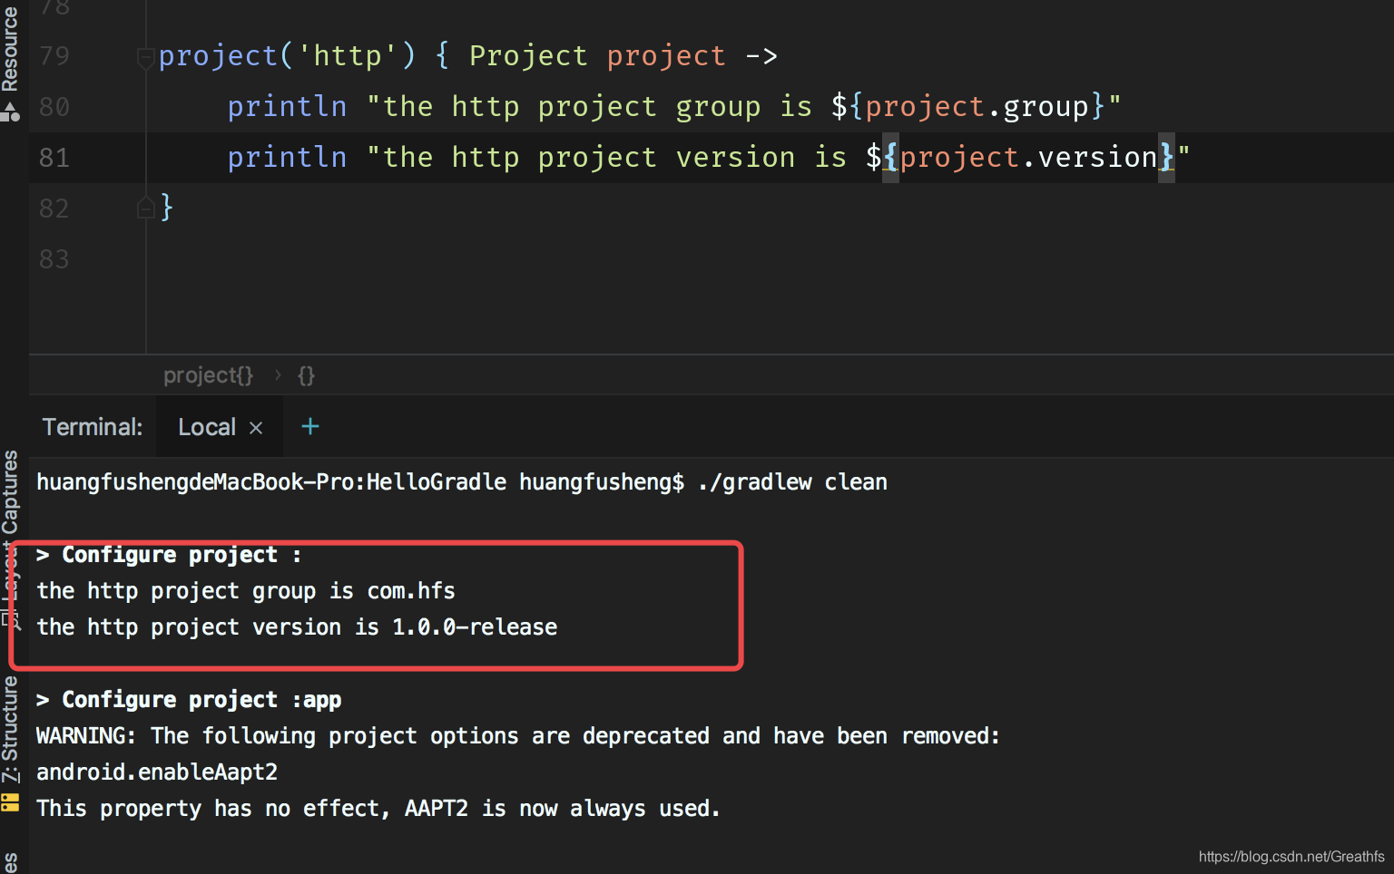1394x874 pixels.
Task: Click 'the http project group is com.hfs' output
Action: click(x=246, y=591)
